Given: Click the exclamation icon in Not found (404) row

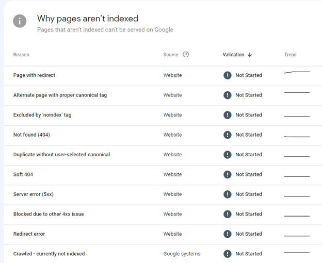Looking at the screenshot, I should click(227, 135).
